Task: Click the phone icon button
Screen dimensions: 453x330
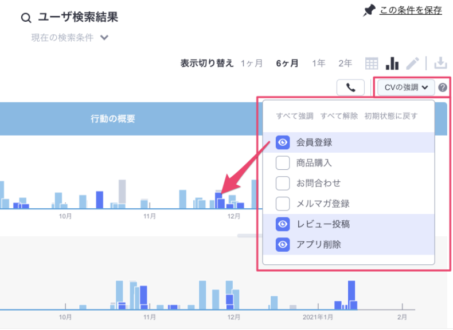Action: [351, 88]
